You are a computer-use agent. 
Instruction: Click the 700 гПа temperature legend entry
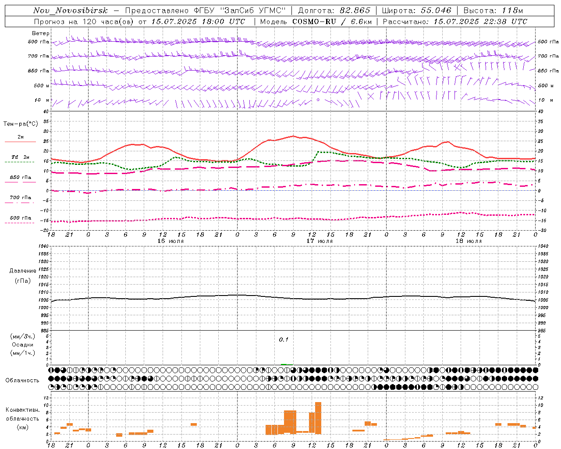(20, 198)
